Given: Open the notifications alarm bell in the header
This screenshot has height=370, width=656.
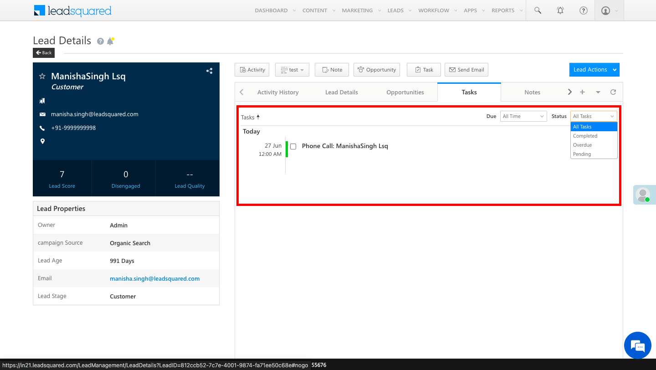Looking at the screenshot, I should tap(560, 10).
